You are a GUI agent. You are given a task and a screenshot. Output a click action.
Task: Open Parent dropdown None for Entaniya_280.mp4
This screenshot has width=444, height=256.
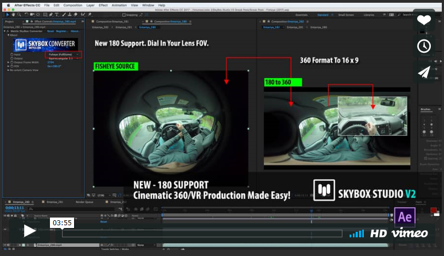145,245
